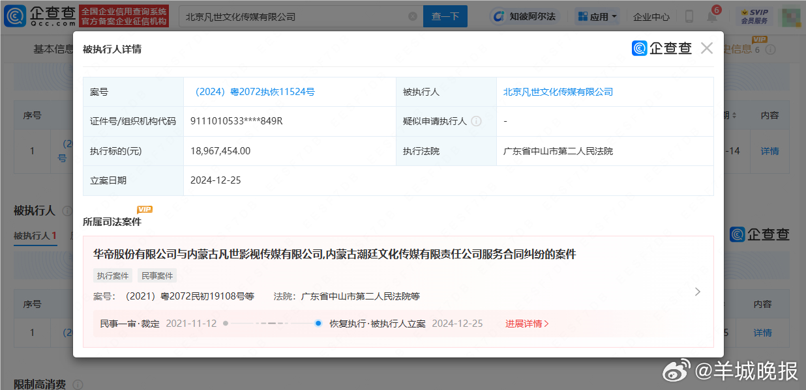The height and width of the screenshot is (390, 806).
Task: Open 知彼阿尔法 from the header
Action: pyautogui.click(x=524, y=16)
